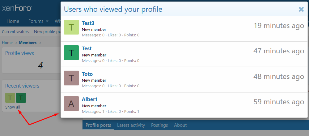Viewport: 309px width, 136px height.
Task: Go to the Home navigation tab
Action: pos(13,21)
